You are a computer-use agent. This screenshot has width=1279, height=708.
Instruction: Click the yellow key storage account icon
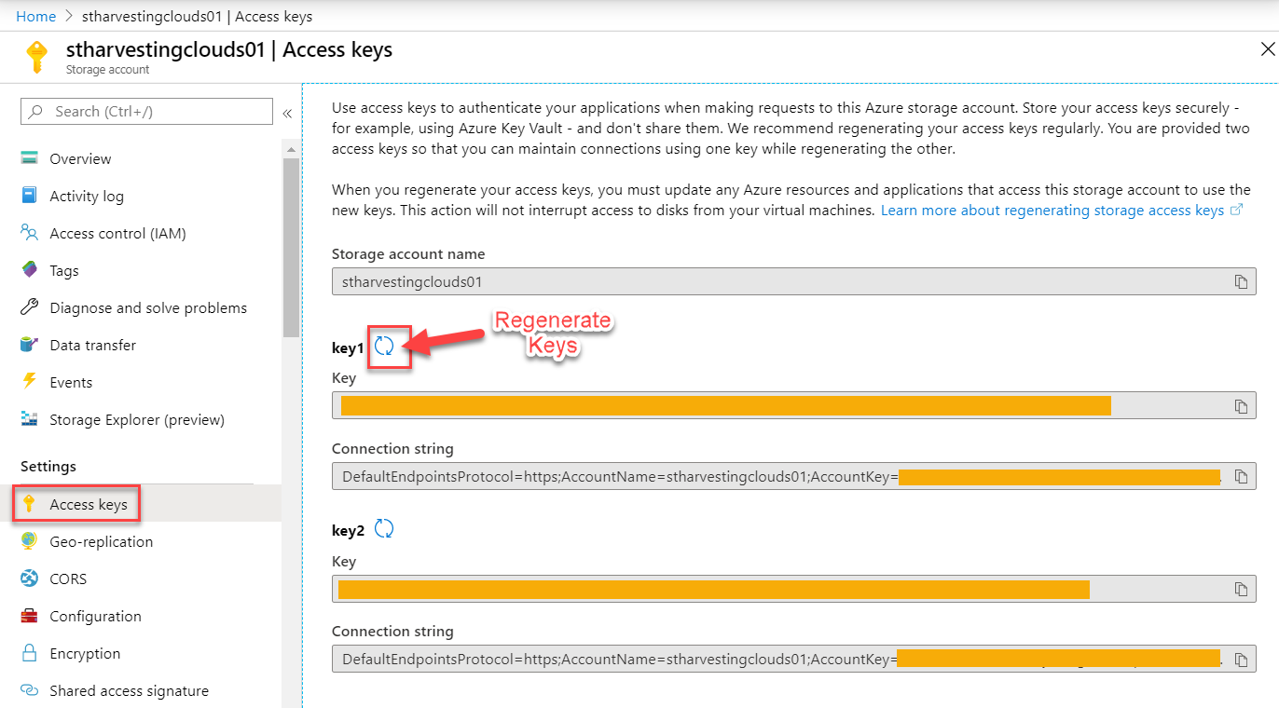(37, 57)
